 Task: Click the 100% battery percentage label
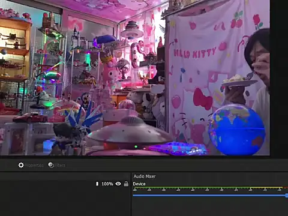click(x=107, y=184)
